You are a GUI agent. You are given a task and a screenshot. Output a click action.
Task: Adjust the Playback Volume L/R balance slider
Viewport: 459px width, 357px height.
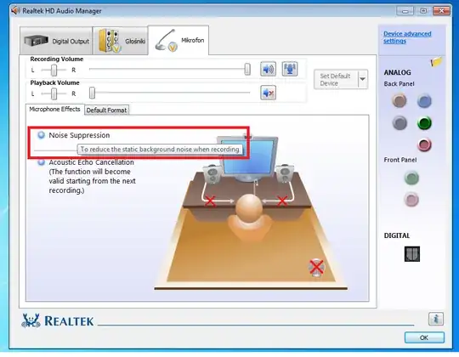(54, 93)
